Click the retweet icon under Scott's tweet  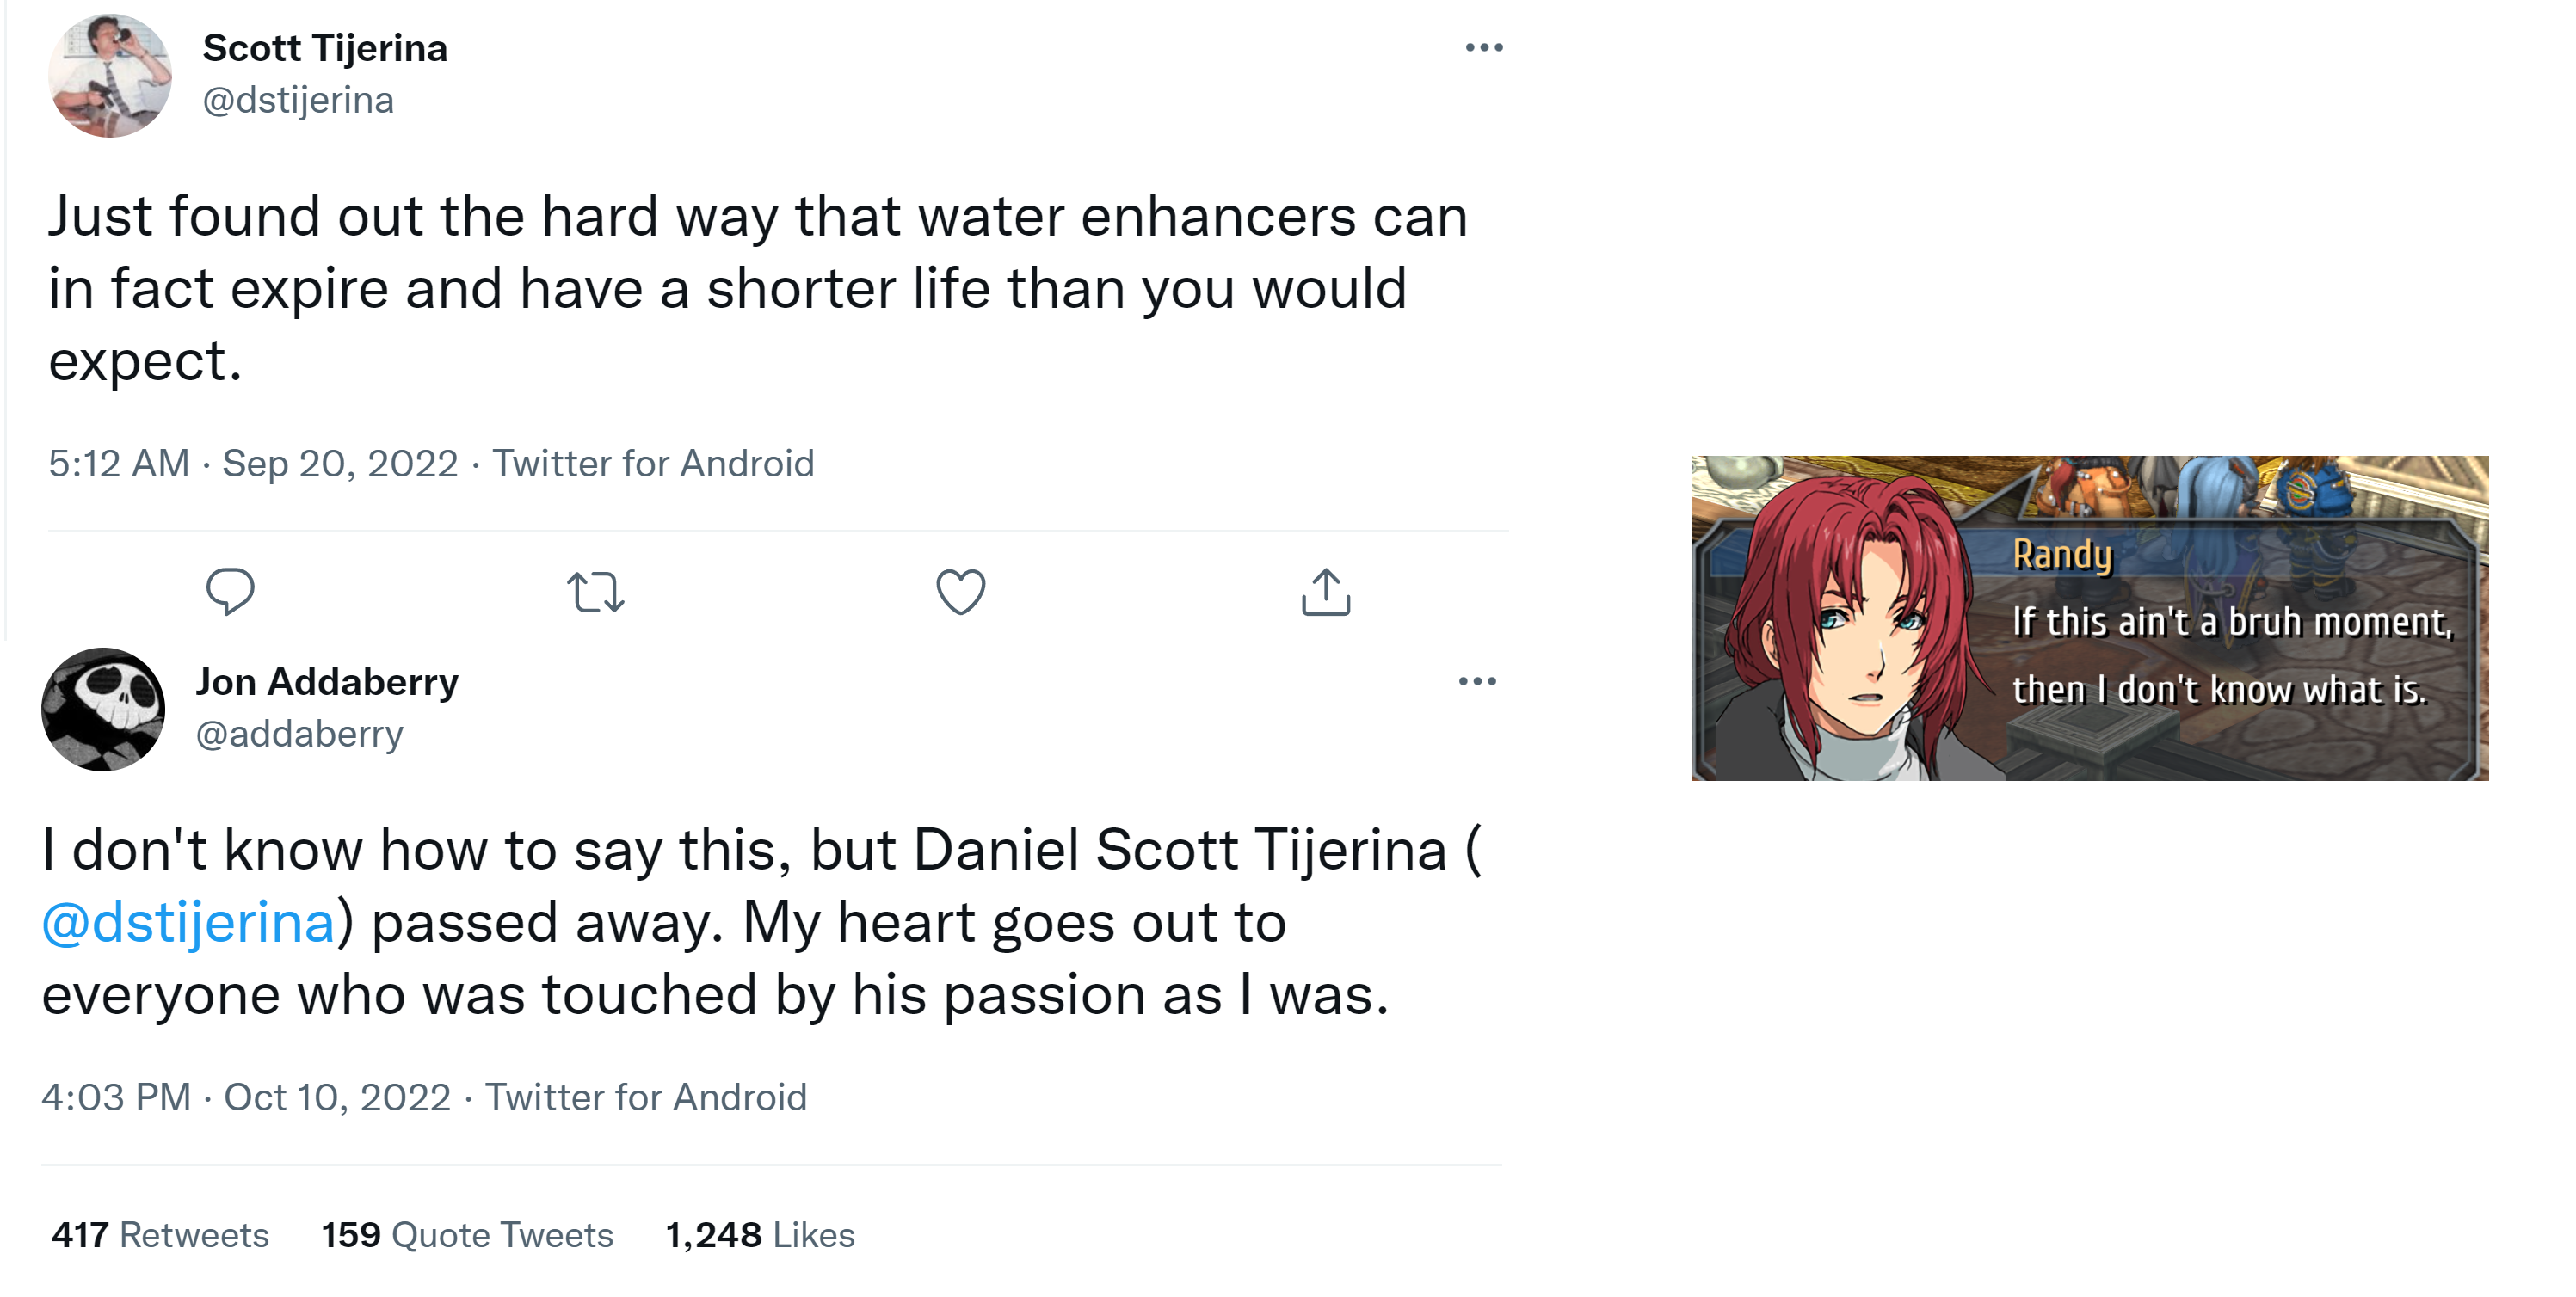(596, 591)
